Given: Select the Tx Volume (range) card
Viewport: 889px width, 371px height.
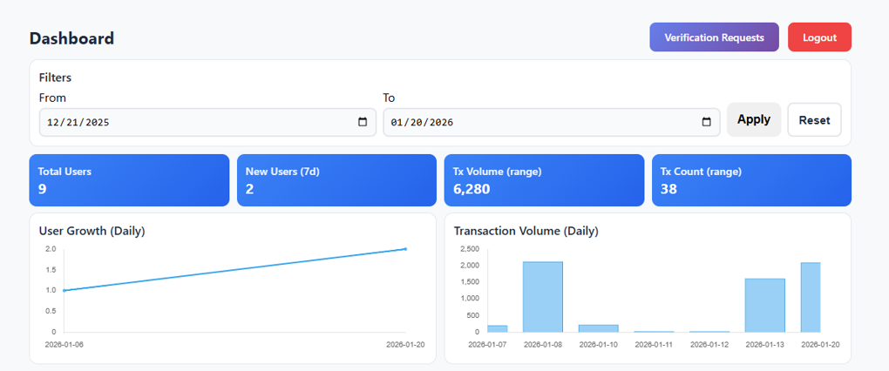Looking at the screenshot, I should pos(544,180).
